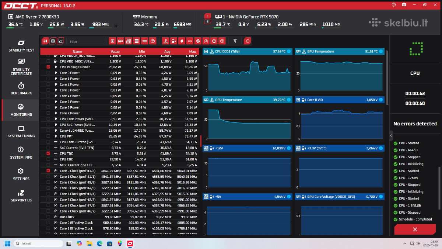Click the blue dot on CPU CCD1 graph

click(x=289, y=51)
